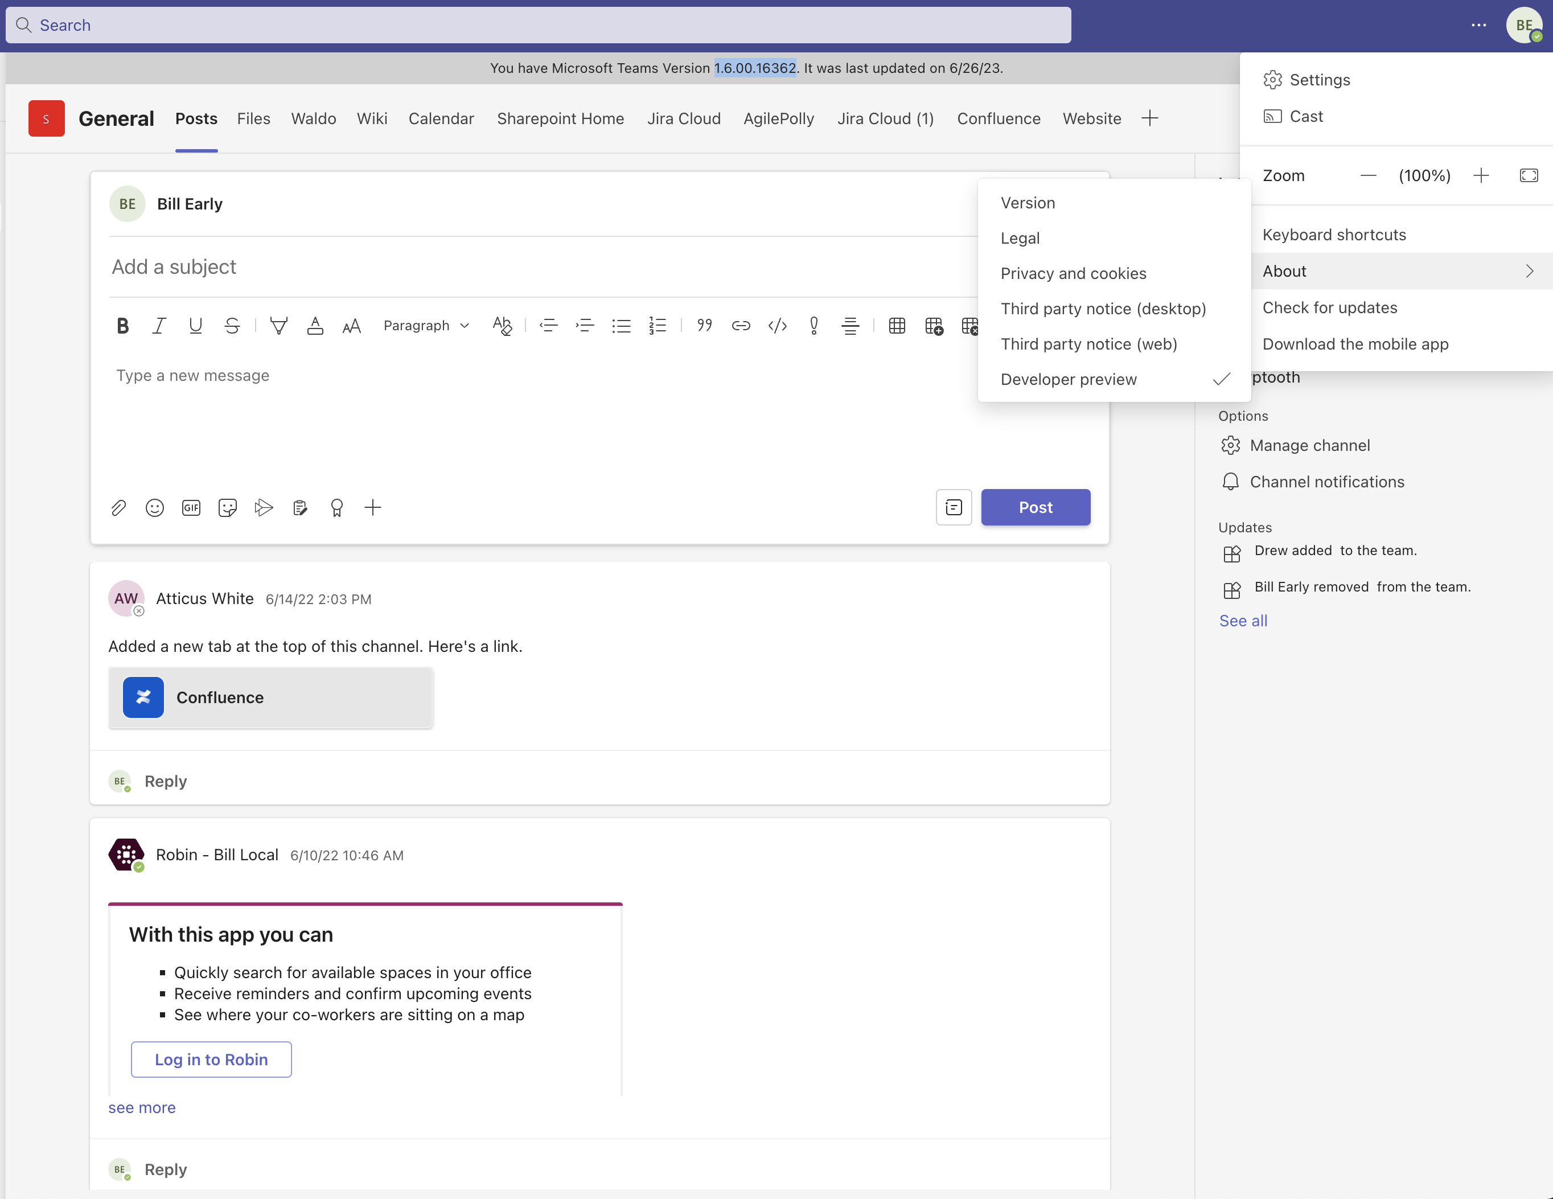This screenshot has height=1199, width=1553.
Task: Open Manage channel settings
Action: (x=1310, y=445)
